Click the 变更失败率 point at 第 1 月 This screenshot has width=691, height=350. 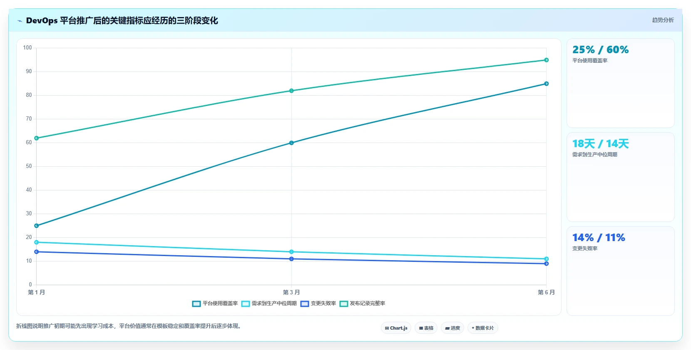37,252
